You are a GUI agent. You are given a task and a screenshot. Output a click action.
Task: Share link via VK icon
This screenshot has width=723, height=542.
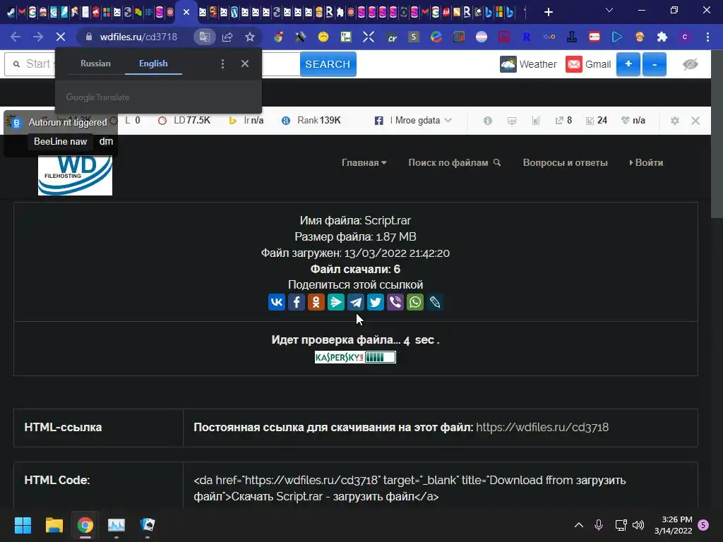click(x=277, y=302)
